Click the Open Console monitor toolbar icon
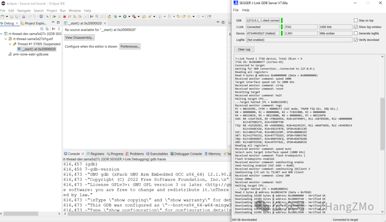This screenshot has width=386, height=222. pyautogui.click(x=41, y=16)
